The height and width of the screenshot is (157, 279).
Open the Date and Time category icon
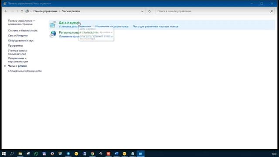tap(53, 24)
